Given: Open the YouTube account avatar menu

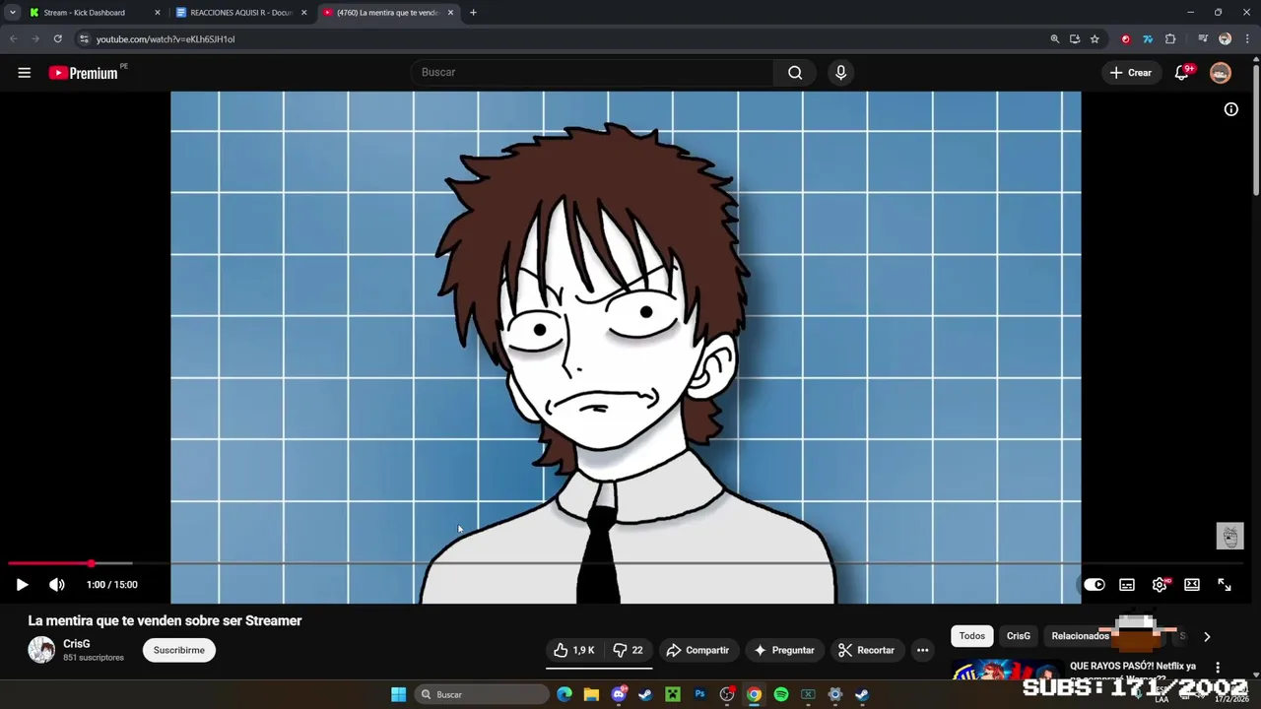Looking at the screenshot, I should [1221, 73].
